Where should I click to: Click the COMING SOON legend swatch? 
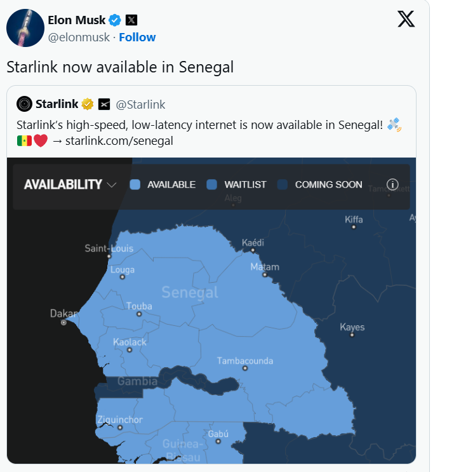[x=283, y=185]
